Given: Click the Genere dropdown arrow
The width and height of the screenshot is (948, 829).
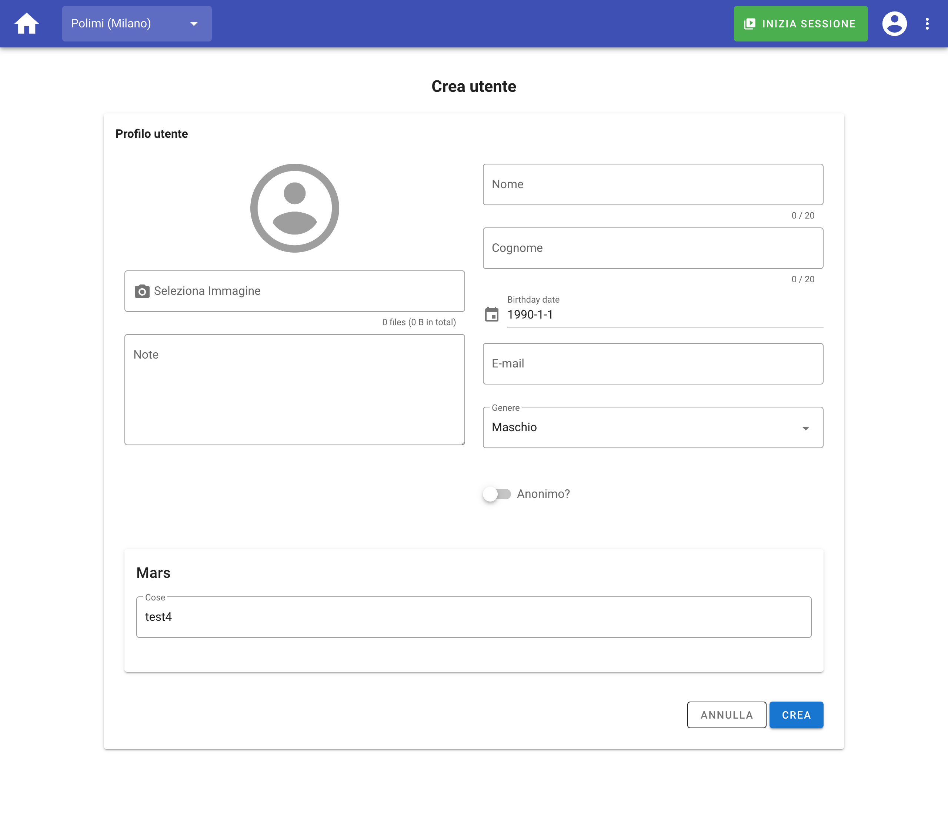Looking at the screenshot, I should (x=805, y=428).
